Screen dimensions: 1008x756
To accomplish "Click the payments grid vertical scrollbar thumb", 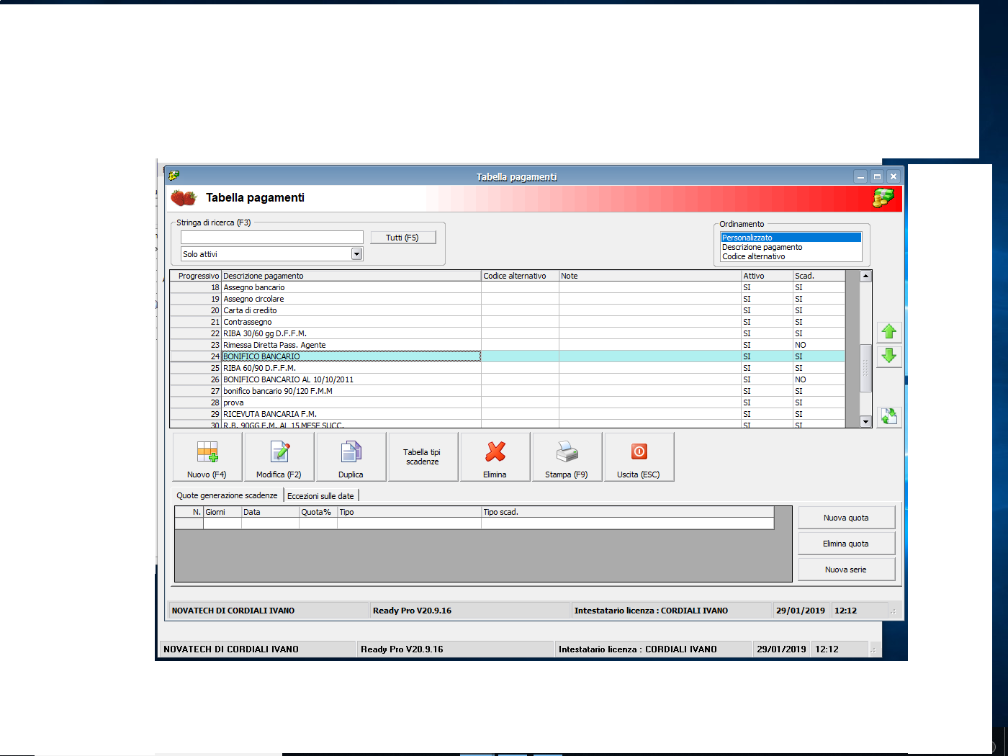I will pyautogui.click(x=866, y=368).
